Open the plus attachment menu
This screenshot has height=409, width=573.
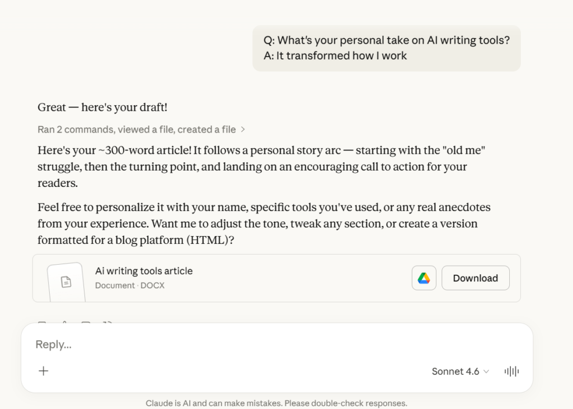(x=44, y=371)
